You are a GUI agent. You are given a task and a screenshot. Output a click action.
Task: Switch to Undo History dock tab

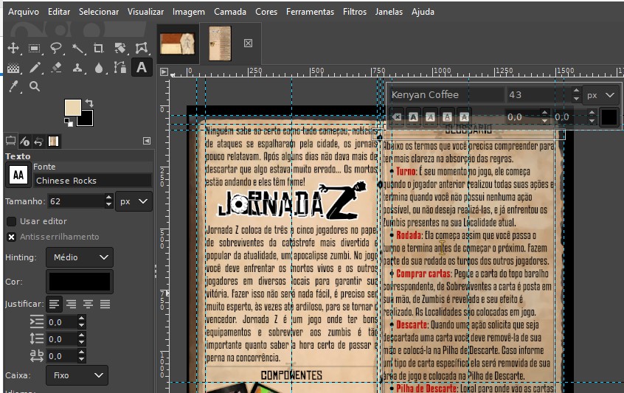pos(38,141)
